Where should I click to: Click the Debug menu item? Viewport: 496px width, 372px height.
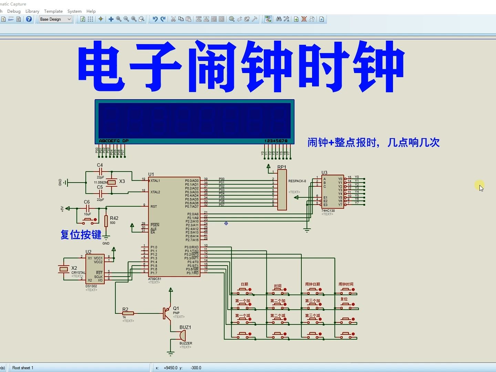click(x=14, y=11)
